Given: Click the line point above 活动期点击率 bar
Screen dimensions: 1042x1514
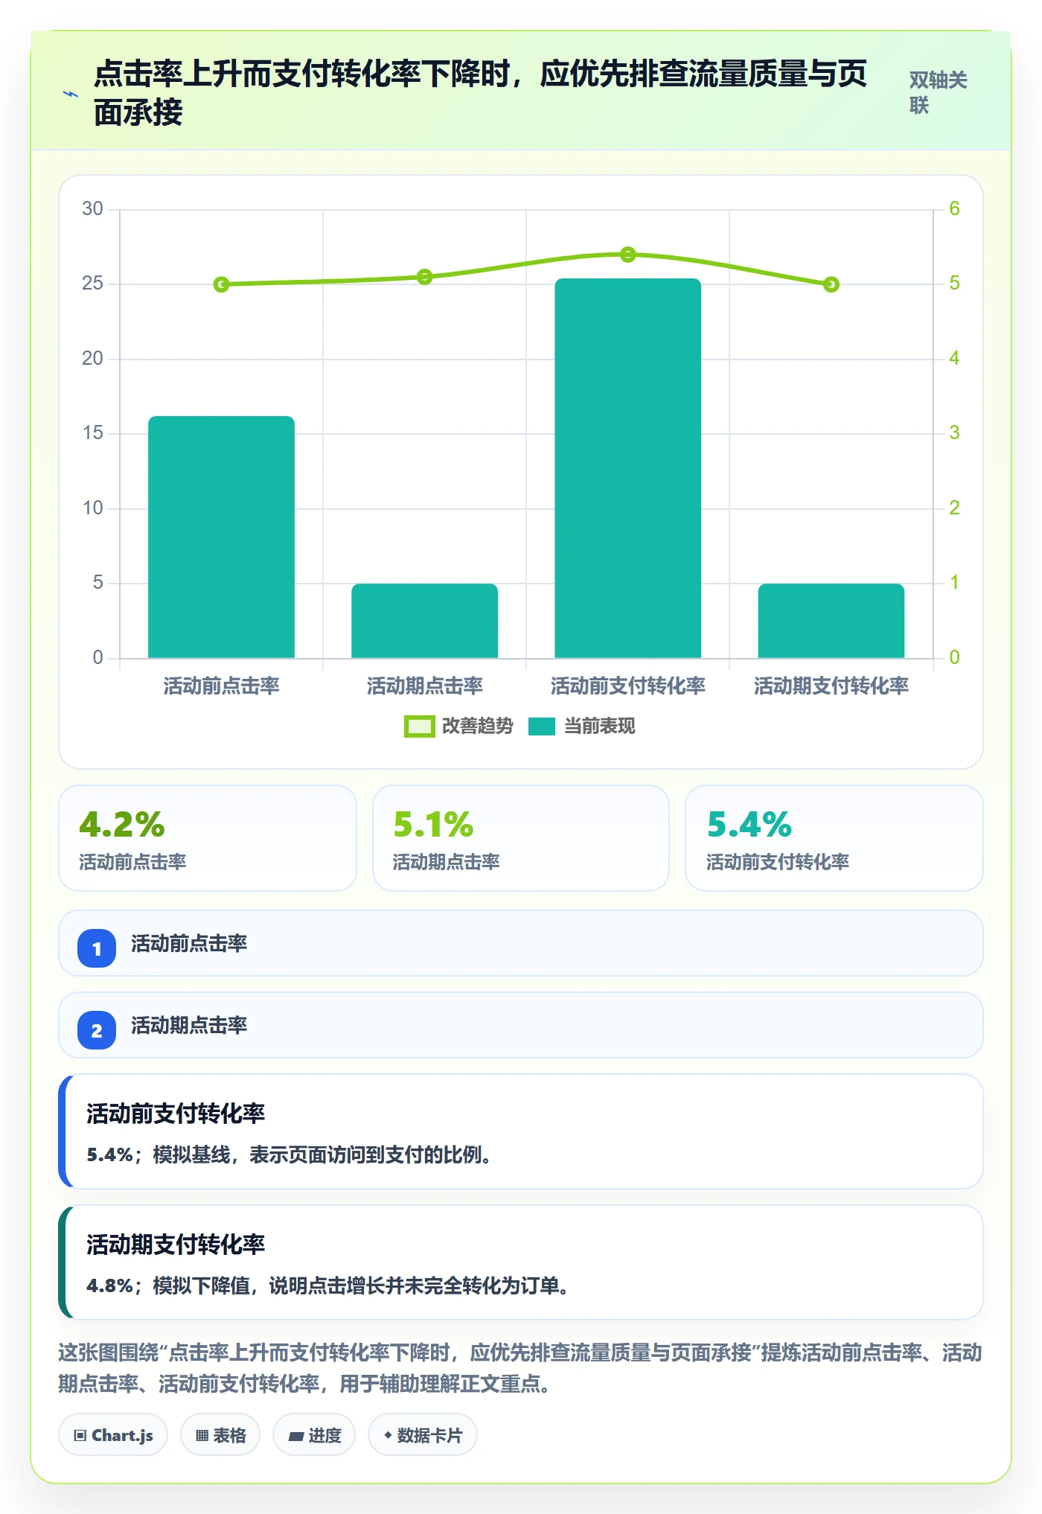Looking at the screenshot, I should 424,277.
